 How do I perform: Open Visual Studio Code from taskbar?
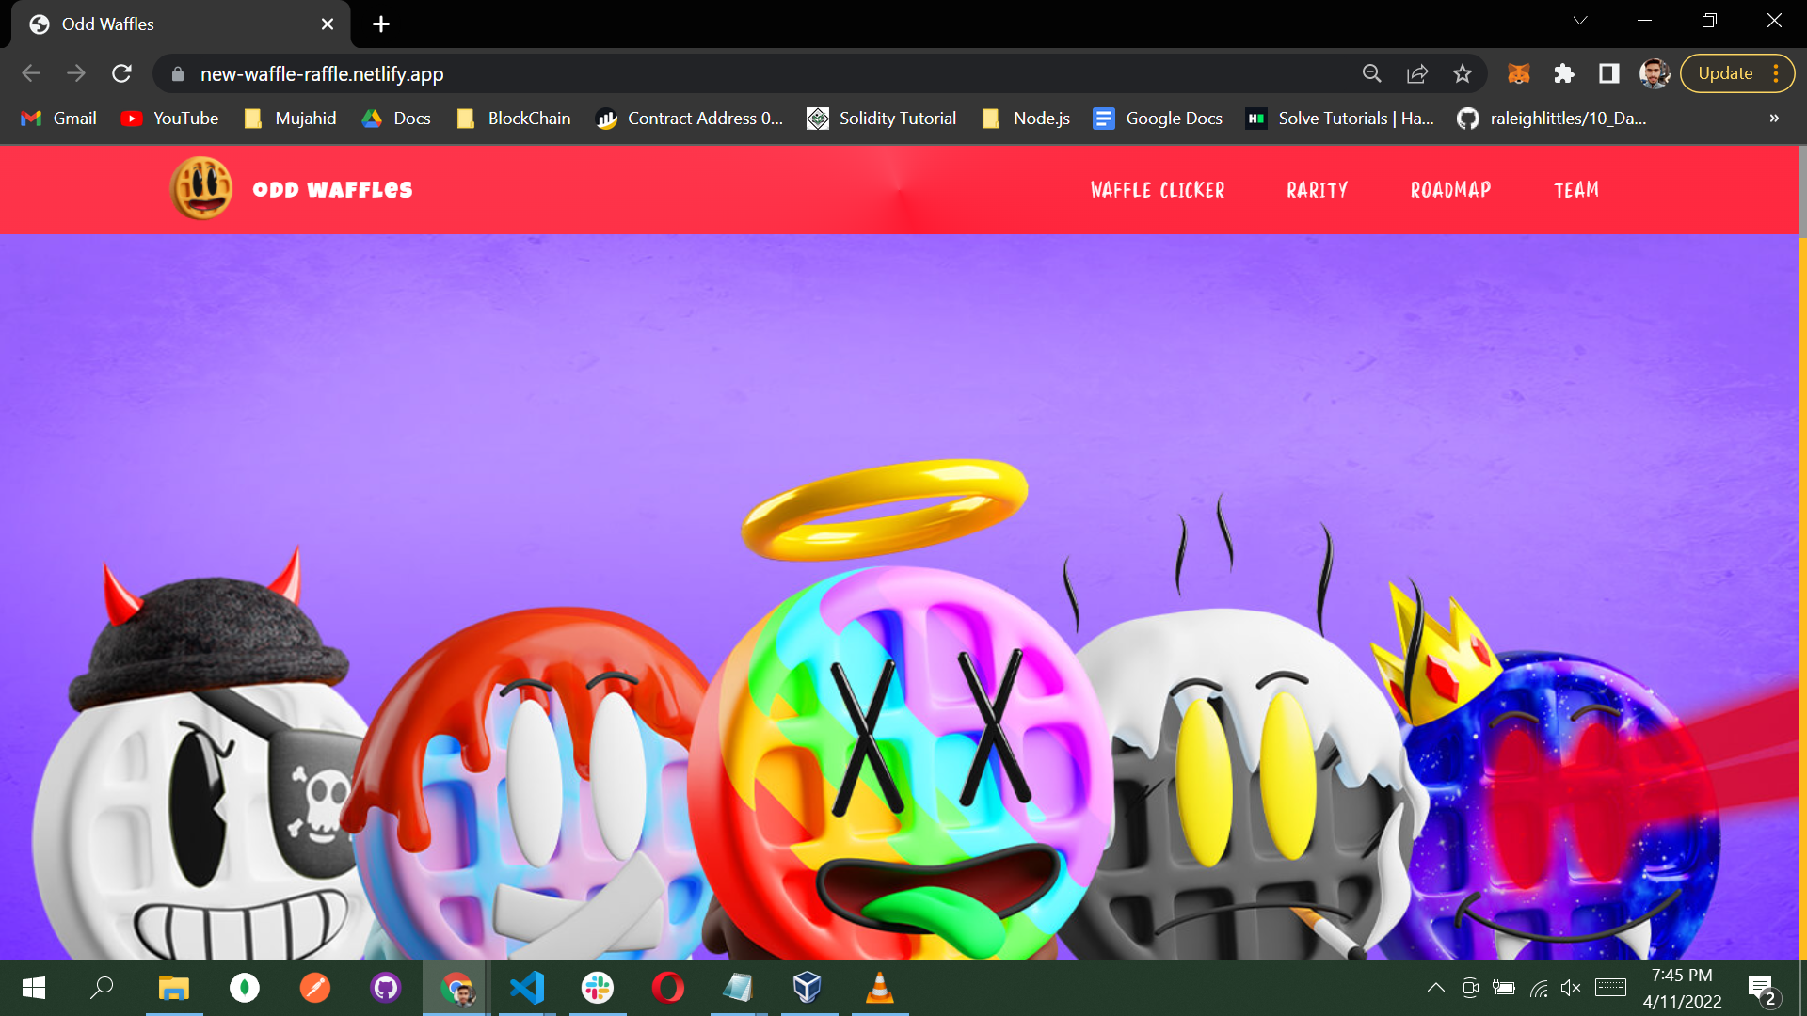click(x=527, y=988)
